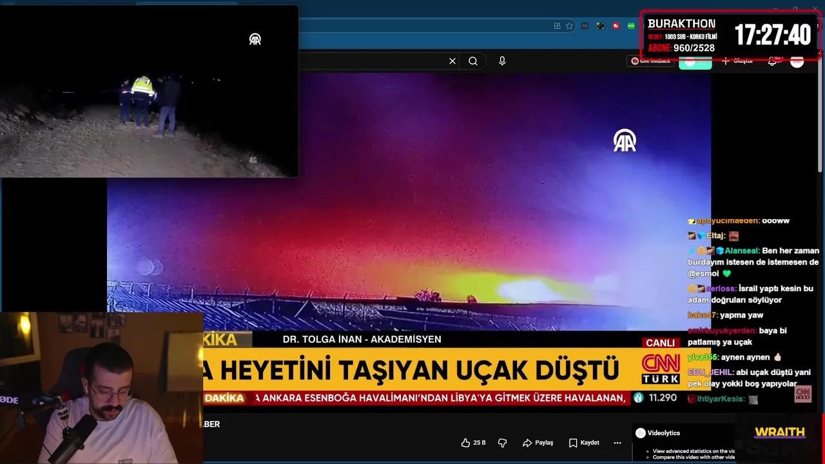The width and height of the screenshot is (825, 464).
Task: Click the CANLI live badge on the broadcast
Action: (x=660, y=343)
